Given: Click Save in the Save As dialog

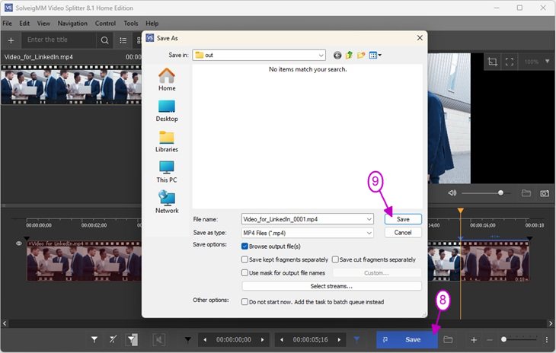Looking at the screenshot, I should pos(403,219).
